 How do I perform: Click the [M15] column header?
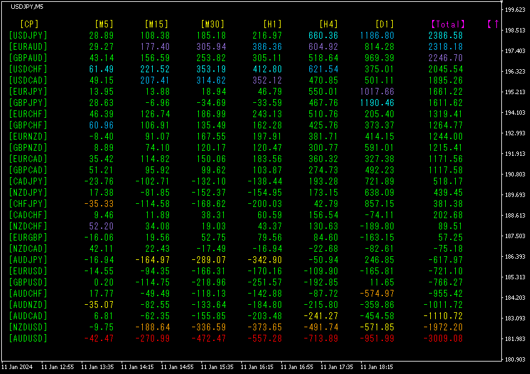pyautogui.click(x=157, y=24)
